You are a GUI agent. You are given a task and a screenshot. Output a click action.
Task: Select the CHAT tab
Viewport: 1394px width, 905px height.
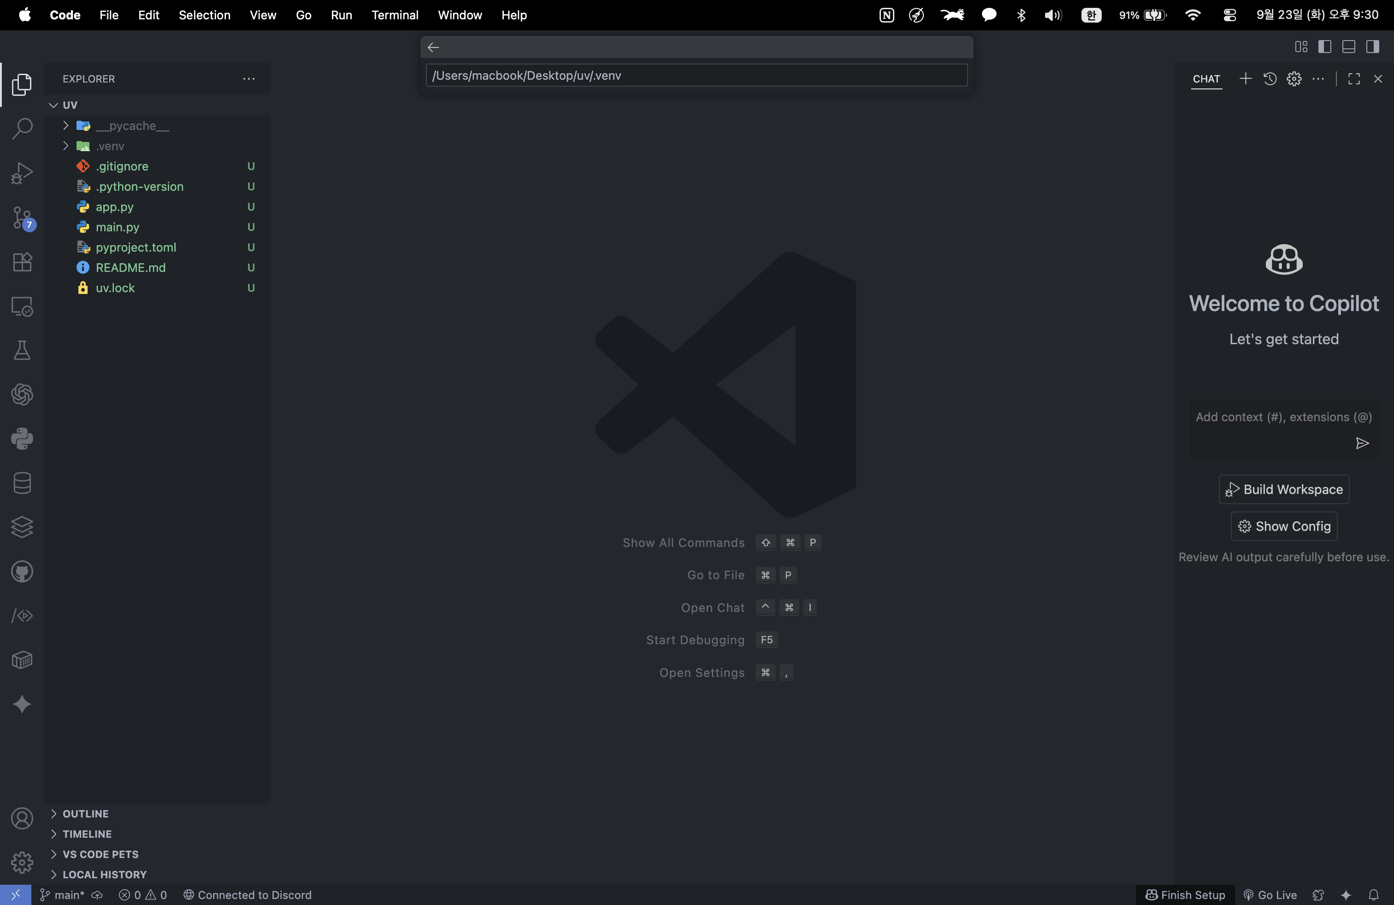point(1206,79)
